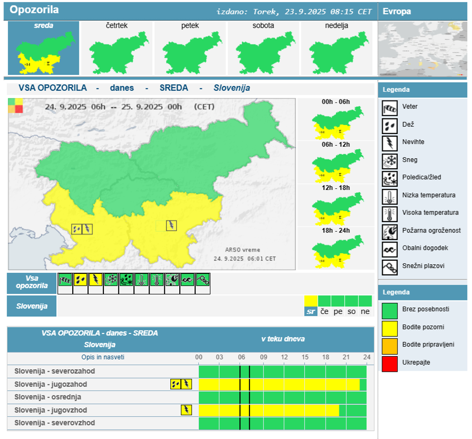Click the Vsa opozorila button
Viewport: 472px width, 439px height.
click(x=32, y=282)
